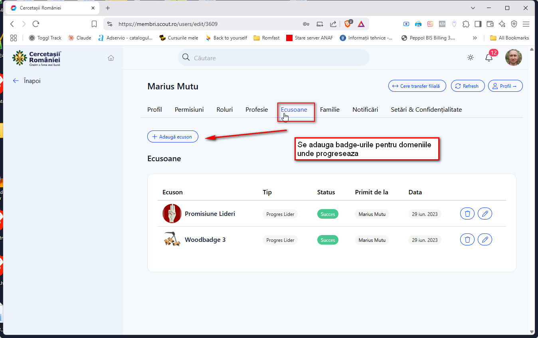
Task: Click the Adaugă ecuson button
Action: pos(172,136)
